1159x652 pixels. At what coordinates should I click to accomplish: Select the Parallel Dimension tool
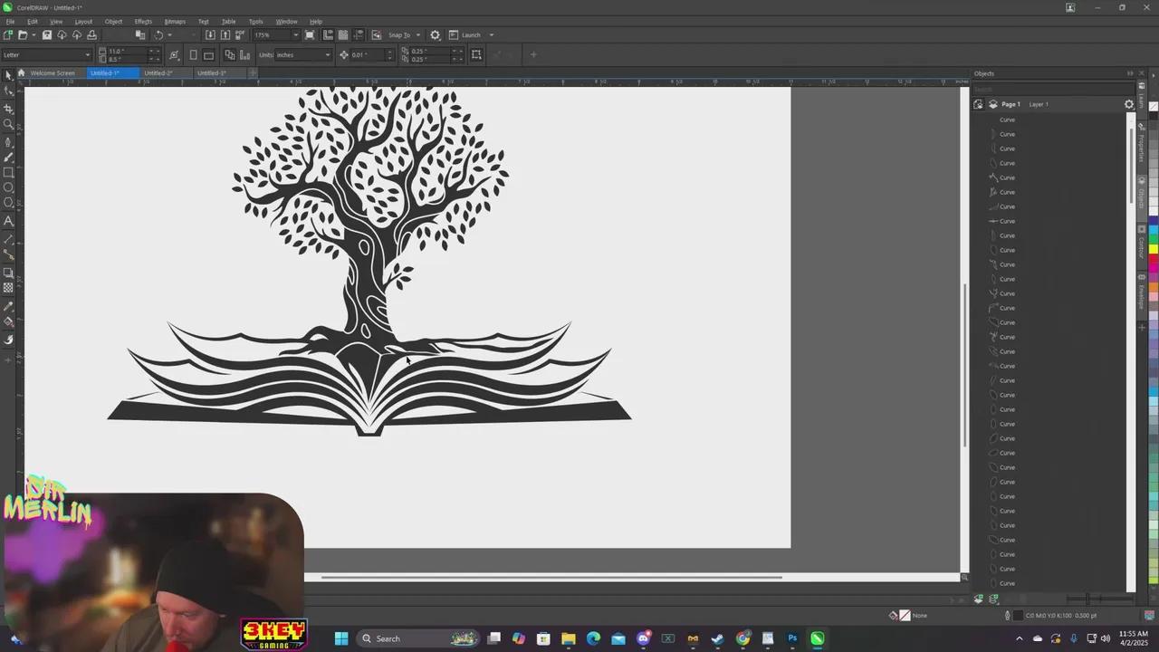8,239
